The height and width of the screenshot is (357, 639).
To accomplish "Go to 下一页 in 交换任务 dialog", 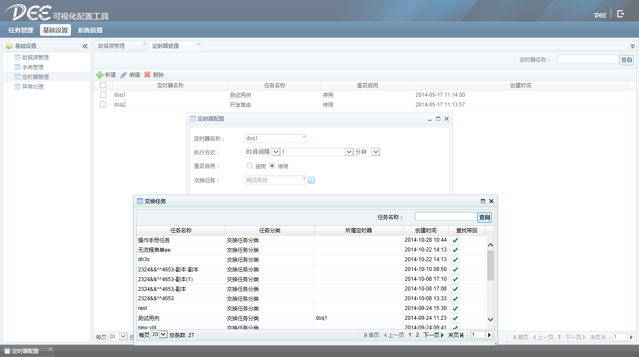I will click(433, 335).
